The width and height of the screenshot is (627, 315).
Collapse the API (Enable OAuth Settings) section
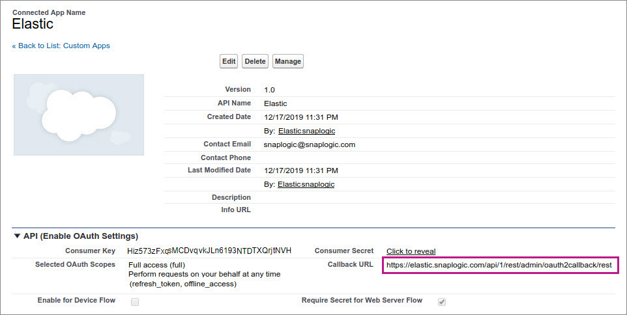coord(17,236)
